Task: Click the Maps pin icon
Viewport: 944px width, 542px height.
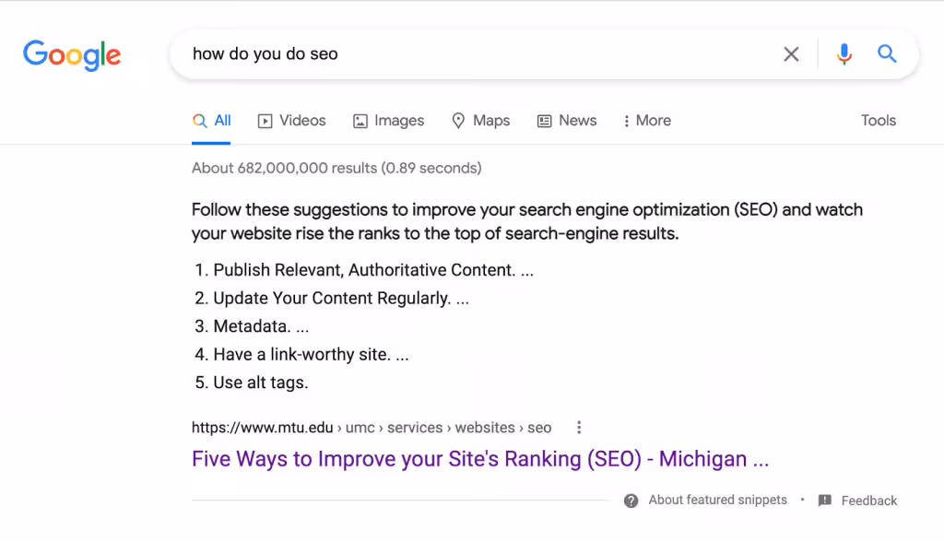Action: [x=458, y=120]
